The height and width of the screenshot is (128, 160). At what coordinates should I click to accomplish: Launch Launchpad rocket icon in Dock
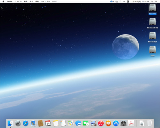(18, 123)
